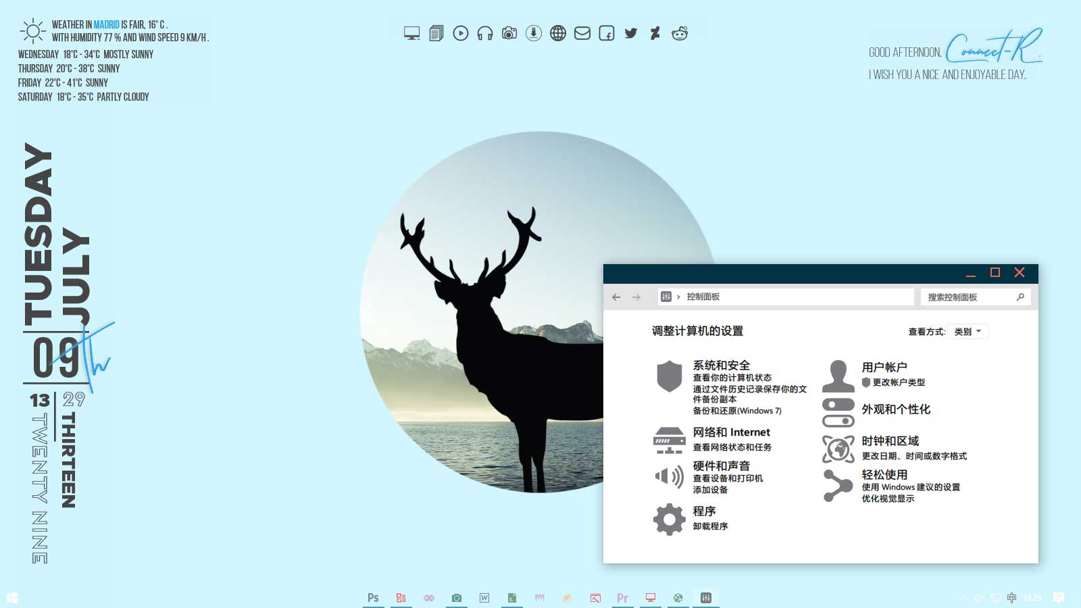Click the video play icon in top dock
This screenshot has width=1081, height=608.
tap(461, 33)
